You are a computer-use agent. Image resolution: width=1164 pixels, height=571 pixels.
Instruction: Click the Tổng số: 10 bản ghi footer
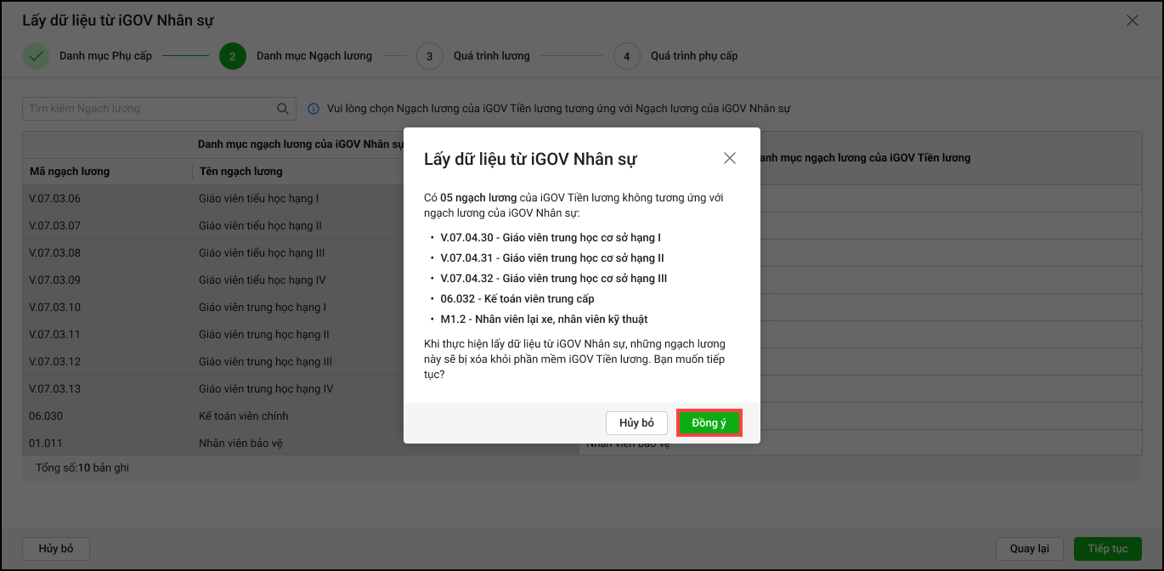[82, 468]
